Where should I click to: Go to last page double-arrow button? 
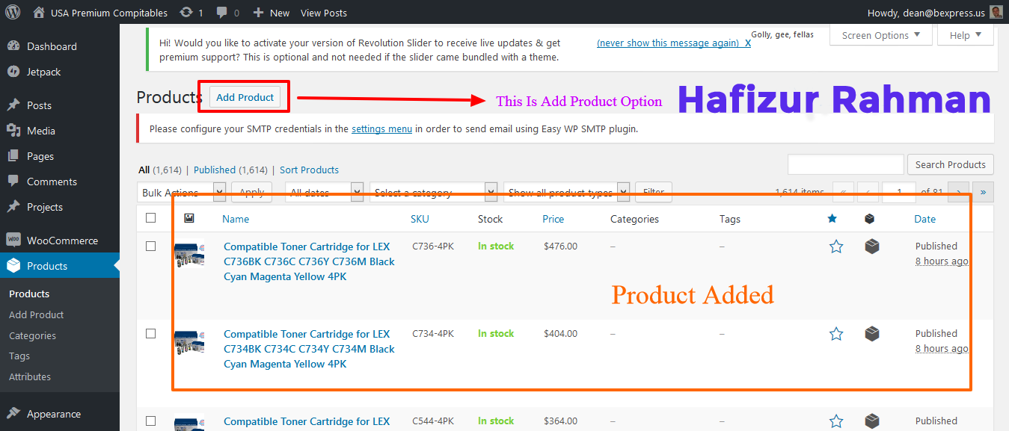tap(983, 192)
